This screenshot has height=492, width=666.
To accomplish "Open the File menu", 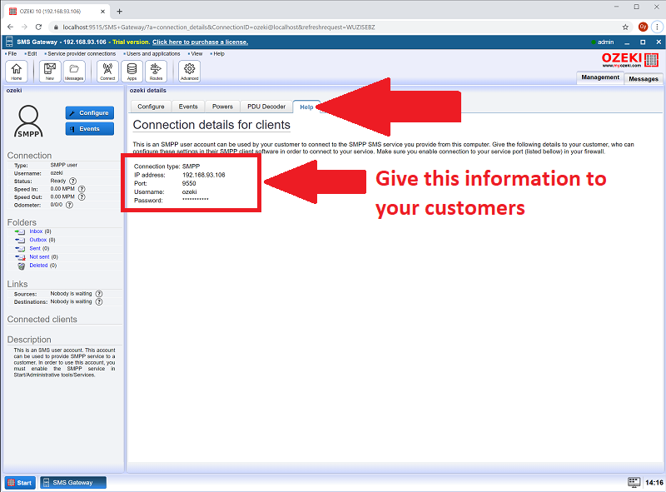I will click(x=12, y=54).
